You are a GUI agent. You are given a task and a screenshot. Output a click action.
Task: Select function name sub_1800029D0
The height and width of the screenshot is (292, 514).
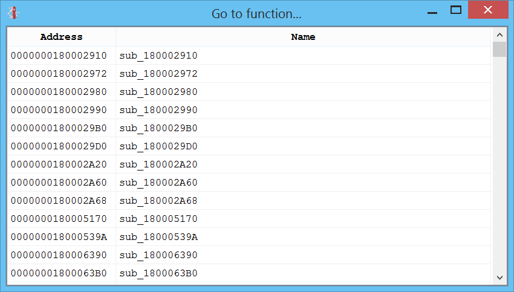tap(158, 146)
